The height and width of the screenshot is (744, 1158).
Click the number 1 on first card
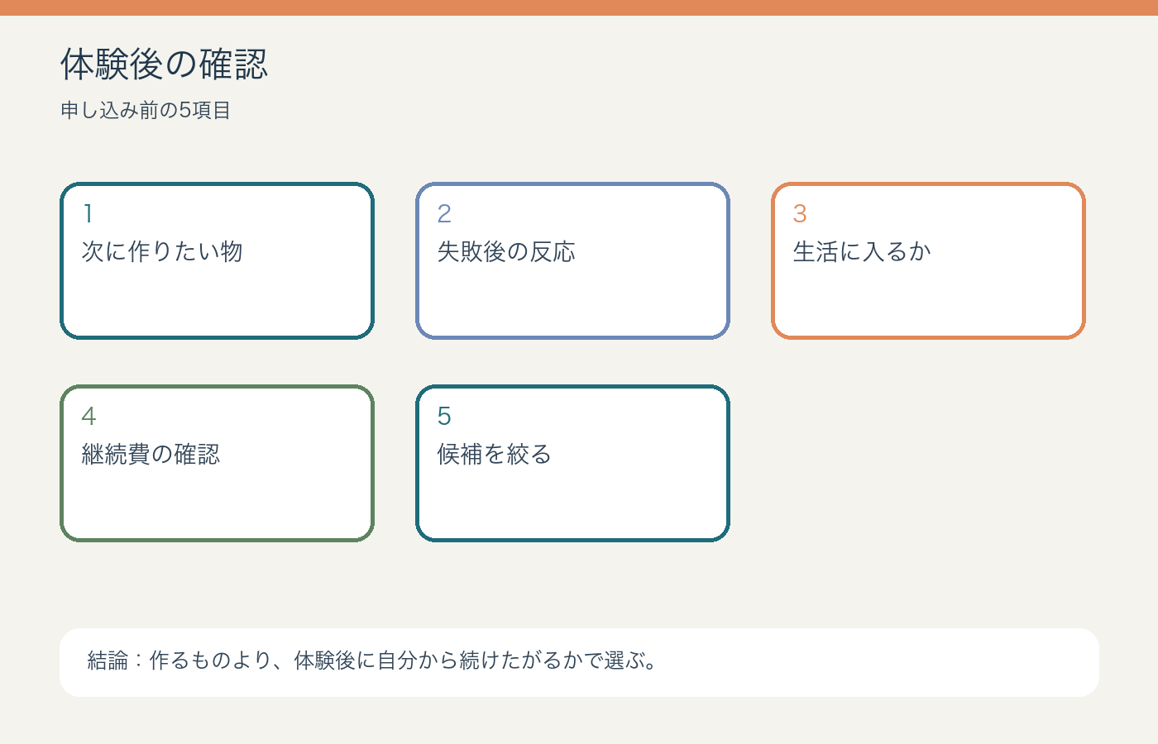pos(89,213)
